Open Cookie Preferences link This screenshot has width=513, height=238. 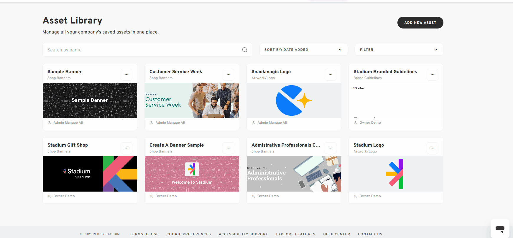(189, 234)
